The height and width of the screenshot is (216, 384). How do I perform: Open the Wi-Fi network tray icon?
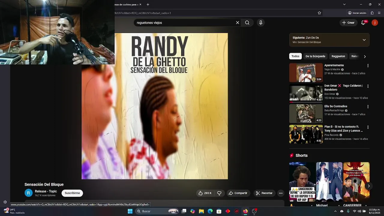tap(354, 211)
